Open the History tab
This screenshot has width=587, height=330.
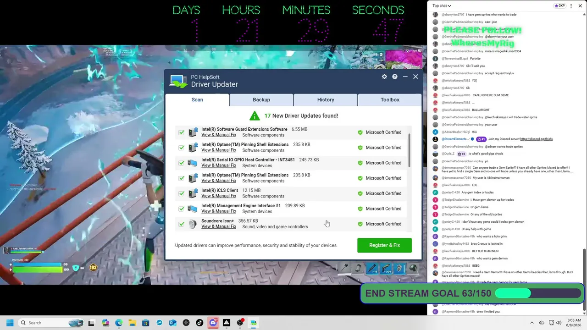326,99
